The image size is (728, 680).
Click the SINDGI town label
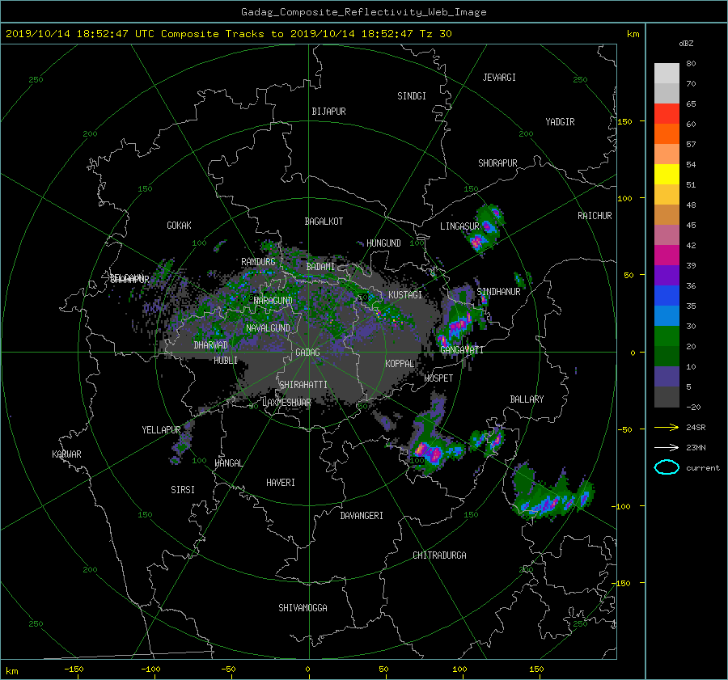[x=412, y=96]
